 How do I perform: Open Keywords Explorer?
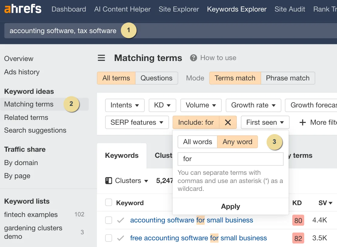pyautogui.click(x=237, y=9)
